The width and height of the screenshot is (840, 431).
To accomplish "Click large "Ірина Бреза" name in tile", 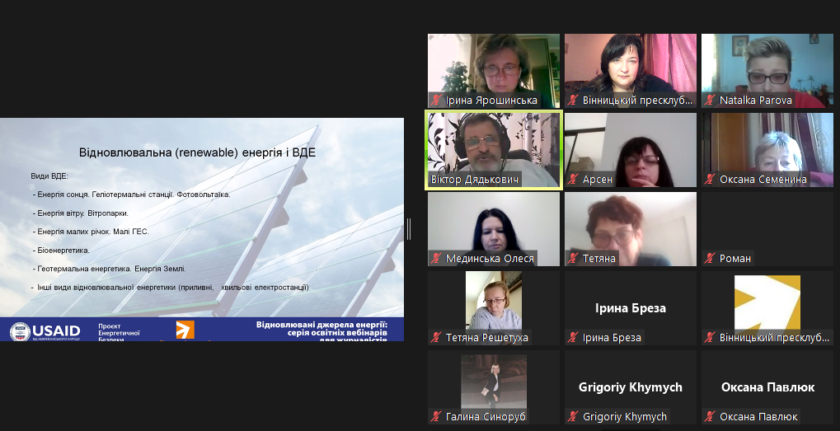I will pyautogui.click(x=631, y=308).
